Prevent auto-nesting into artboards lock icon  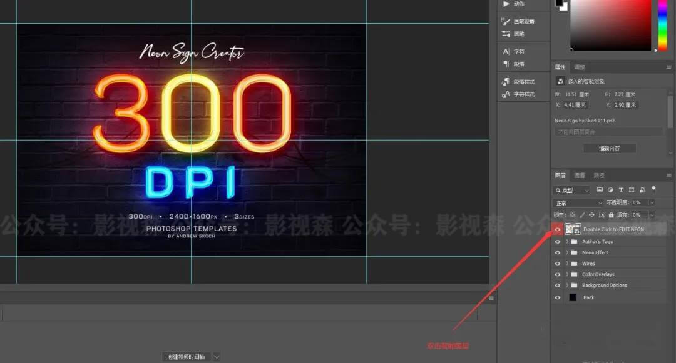602,215
